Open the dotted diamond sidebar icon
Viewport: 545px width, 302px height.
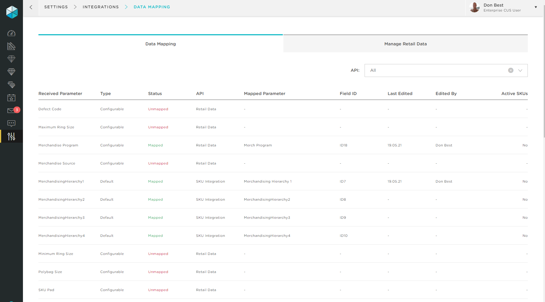(x=11, y=59)
